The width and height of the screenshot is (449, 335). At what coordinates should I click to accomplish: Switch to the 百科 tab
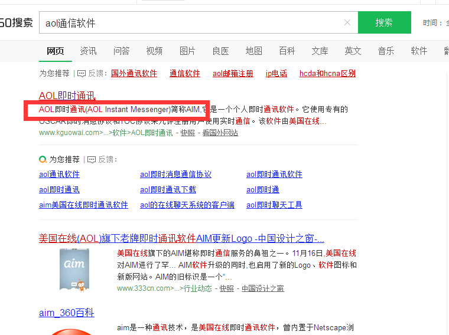[287, 51]
